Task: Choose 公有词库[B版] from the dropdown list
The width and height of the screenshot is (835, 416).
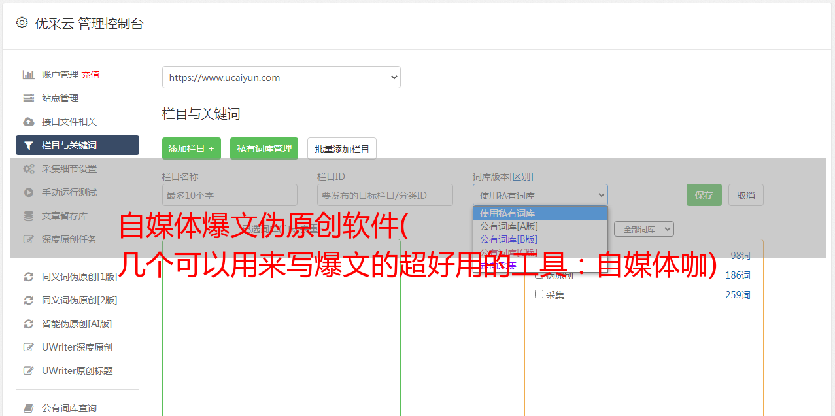Action: click(x=540, y=239)
